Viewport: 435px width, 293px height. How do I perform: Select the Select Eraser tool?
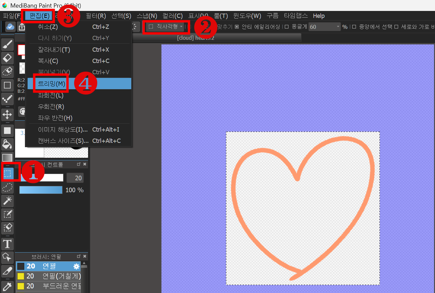[7, 228]
